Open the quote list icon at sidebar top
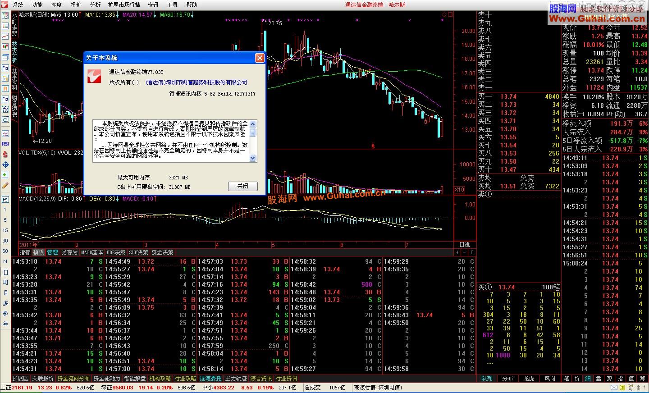 click(x=5, y=15)
